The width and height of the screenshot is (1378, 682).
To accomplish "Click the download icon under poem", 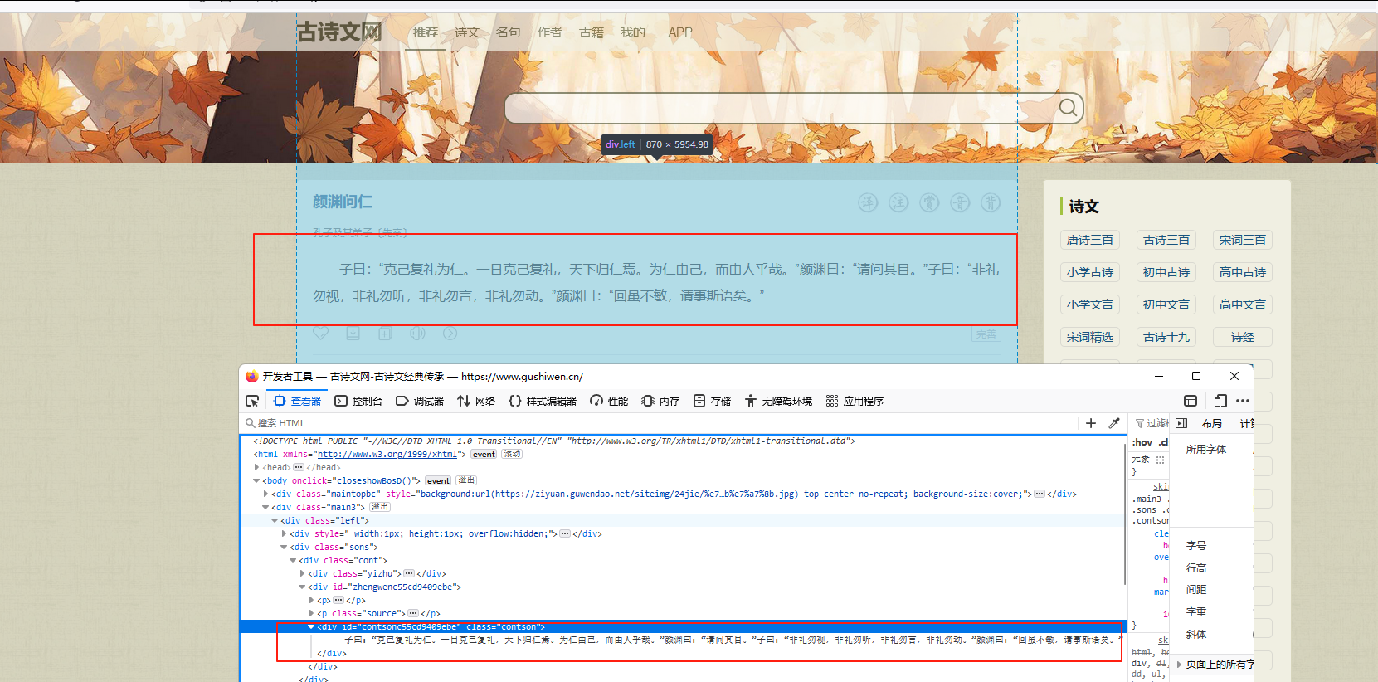I will [x=353, y=333].
